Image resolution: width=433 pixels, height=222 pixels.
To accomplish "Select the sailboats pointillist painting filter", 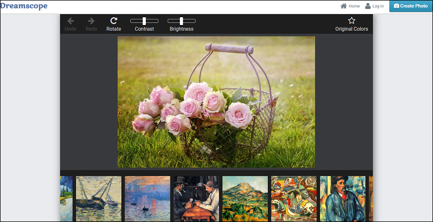I will click(98, 199).
